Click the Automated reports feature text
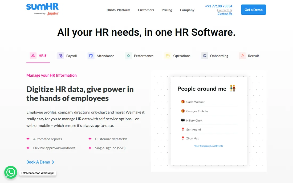The width and height of the screenshot is (293, 183). pyautogui.click(x=47, y=139)
